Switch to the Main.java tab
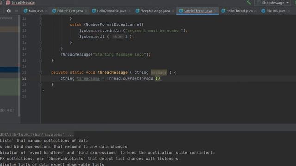Viewport: 296px width, 166px height. coord(36,11)
